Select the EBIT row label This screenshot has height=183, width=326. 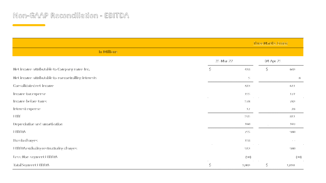pyautogui.click(x=17, y=116)
